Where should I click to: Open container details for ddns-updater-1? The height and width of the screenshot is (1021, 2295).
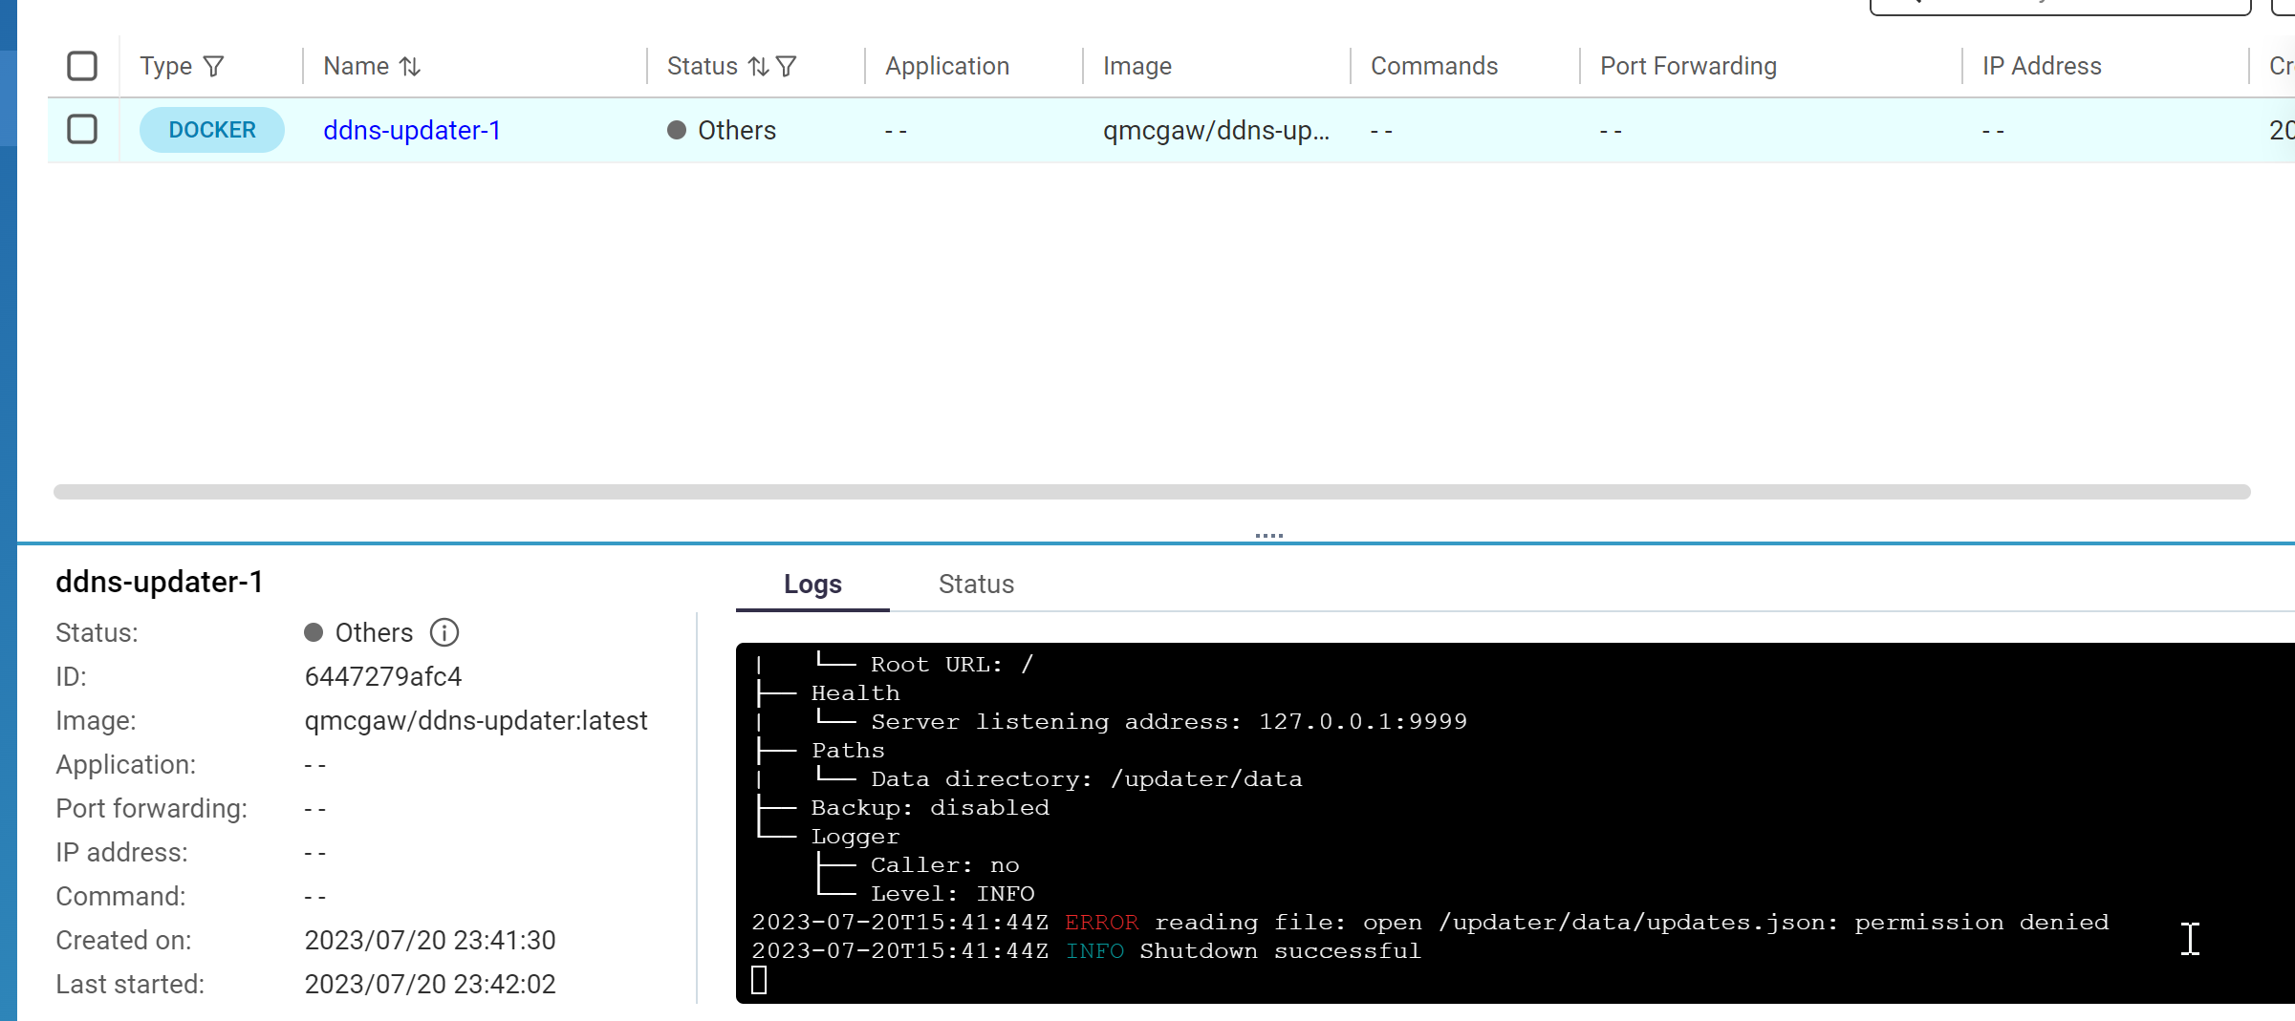coord(412,130)
